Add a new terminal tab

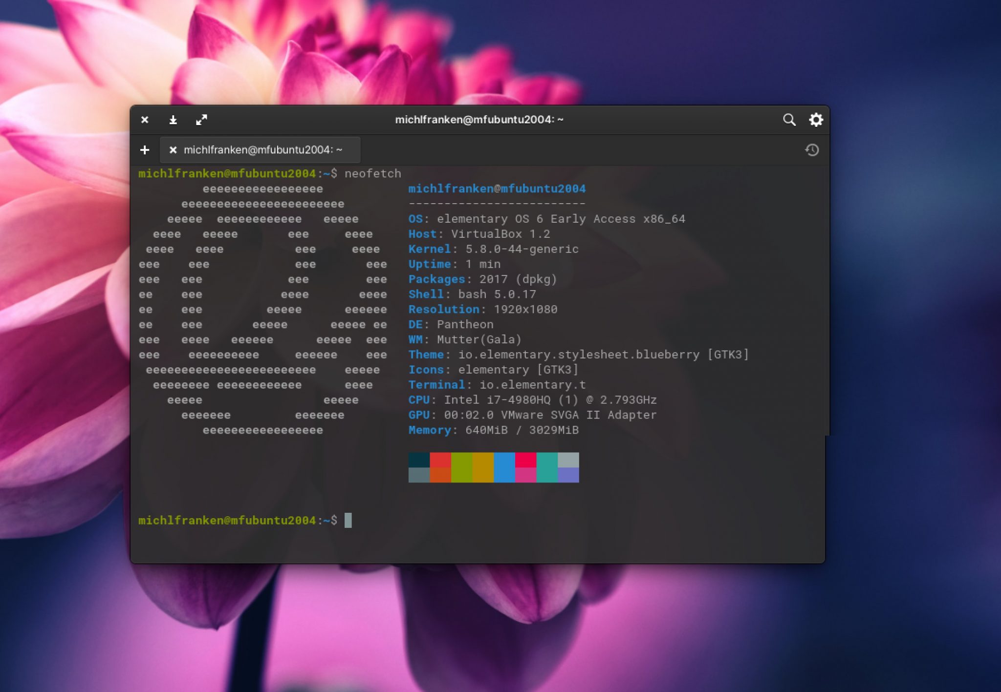pyautogui.click(x=145, y=150)
